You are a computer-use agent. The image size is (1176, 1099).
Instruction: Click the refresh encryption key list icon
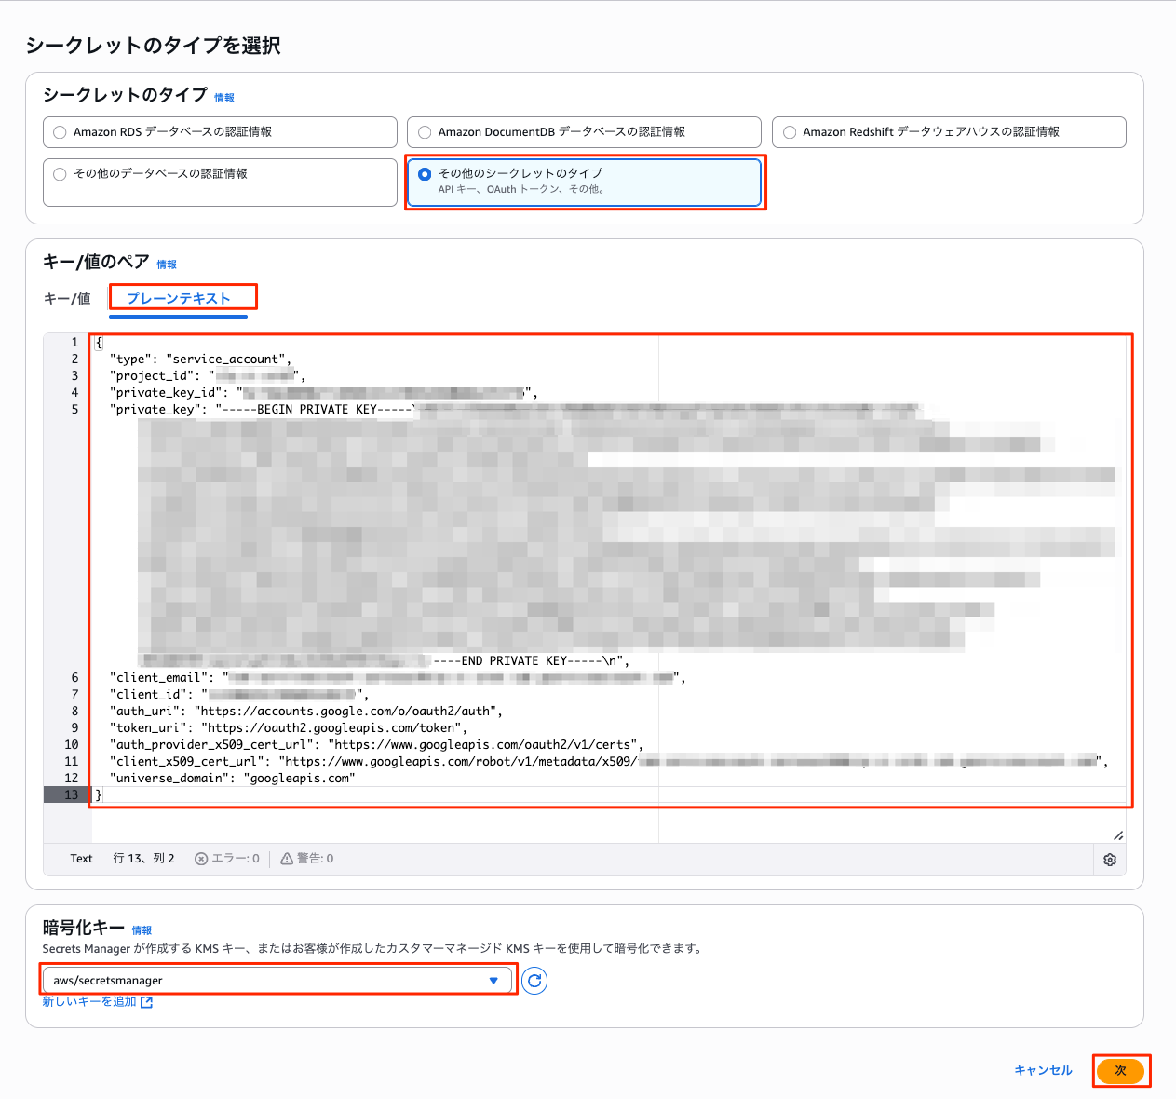point(534,981)
